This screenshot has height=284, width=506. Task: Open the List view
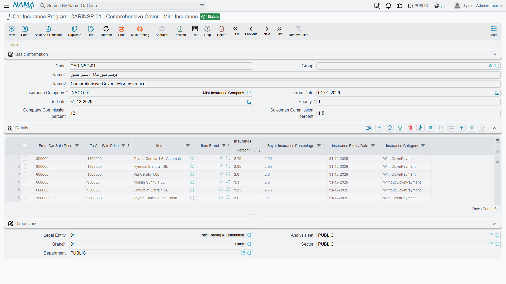pos(195,31)
